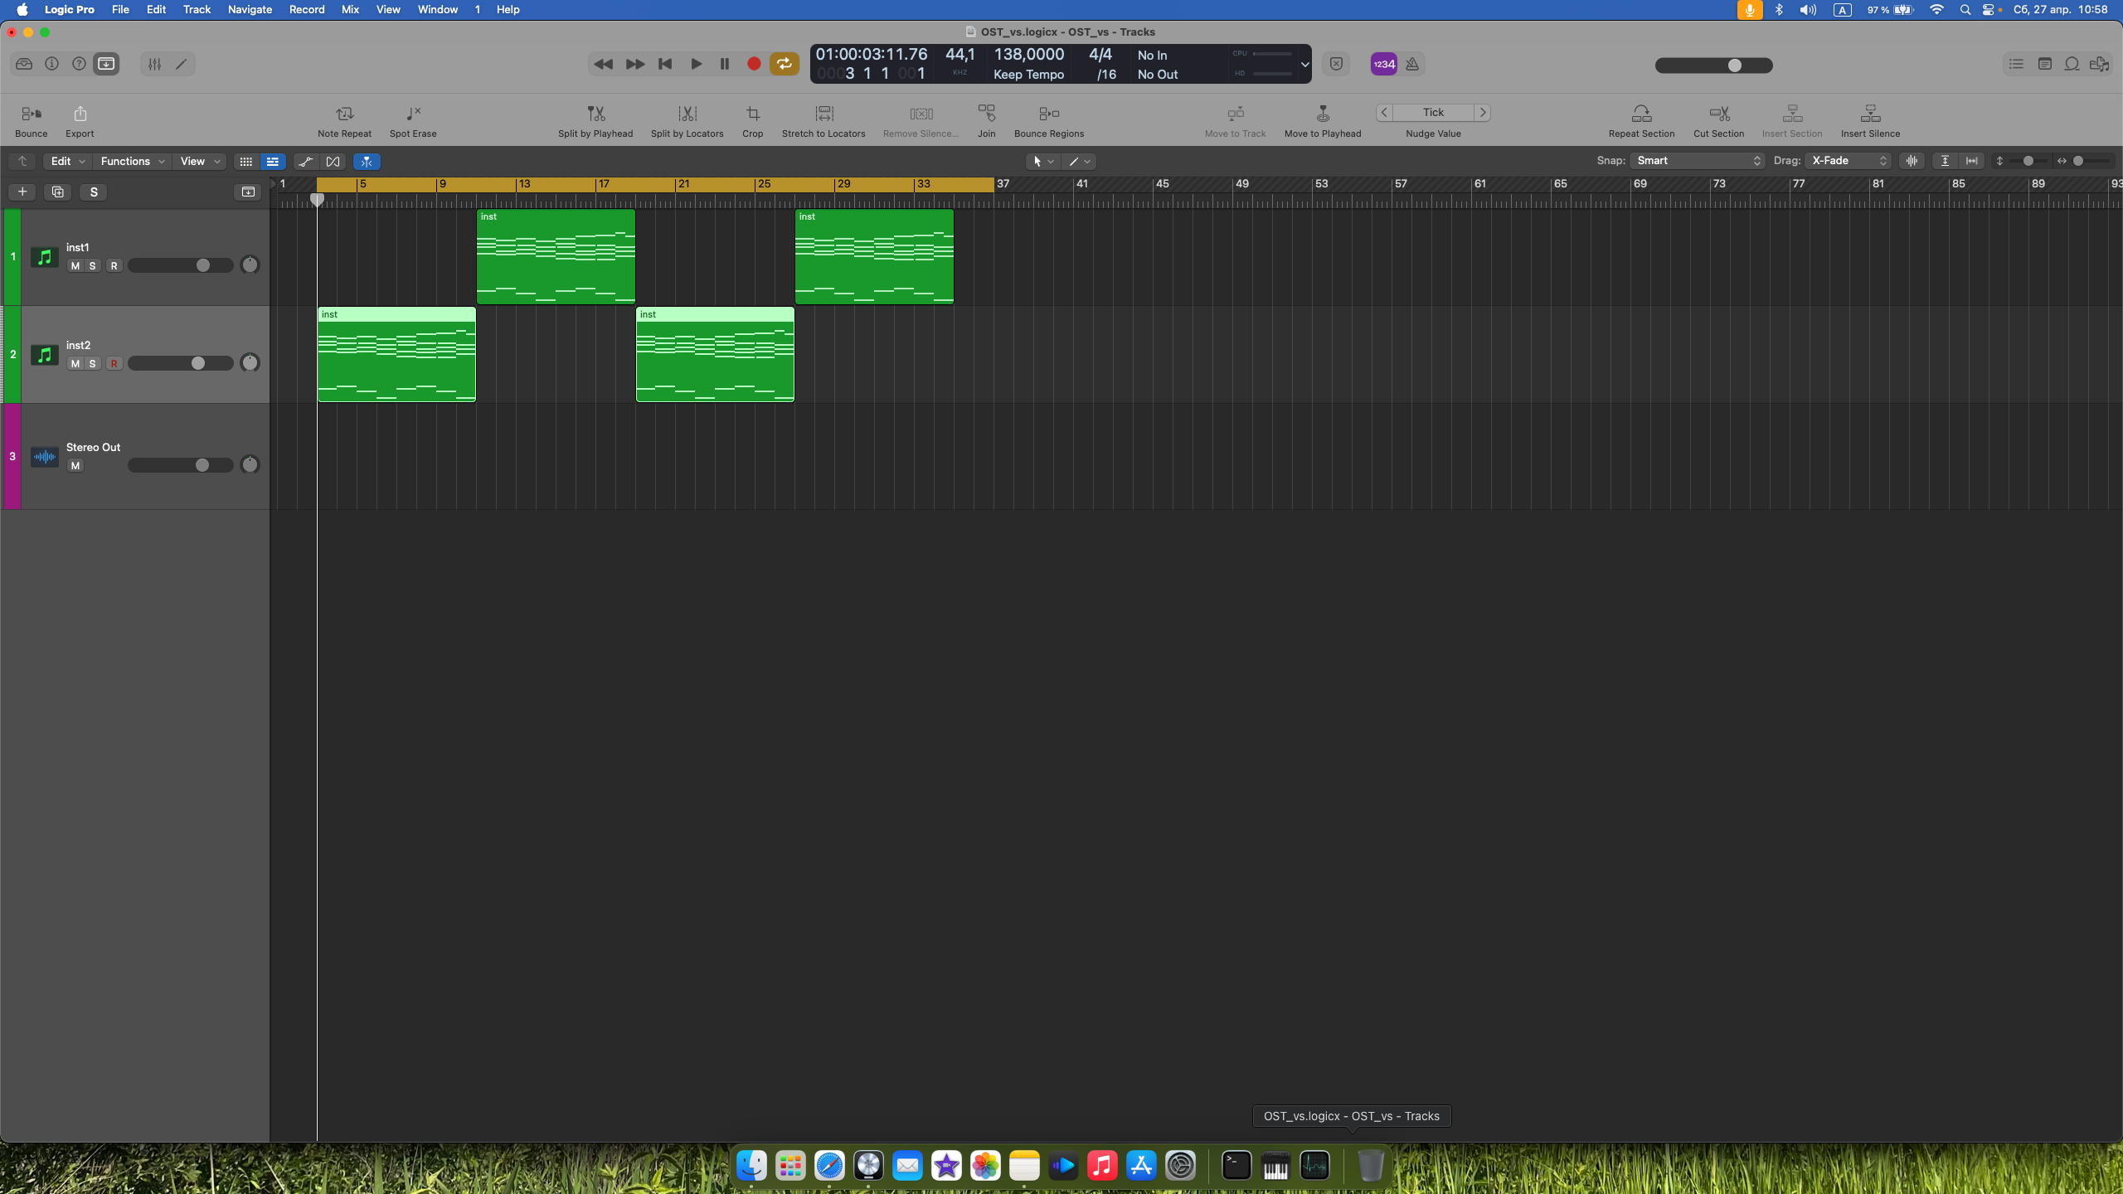Expand the Functions menu in tracks area
Viewport: 2123px width, 1194px height.
point(132,162)
